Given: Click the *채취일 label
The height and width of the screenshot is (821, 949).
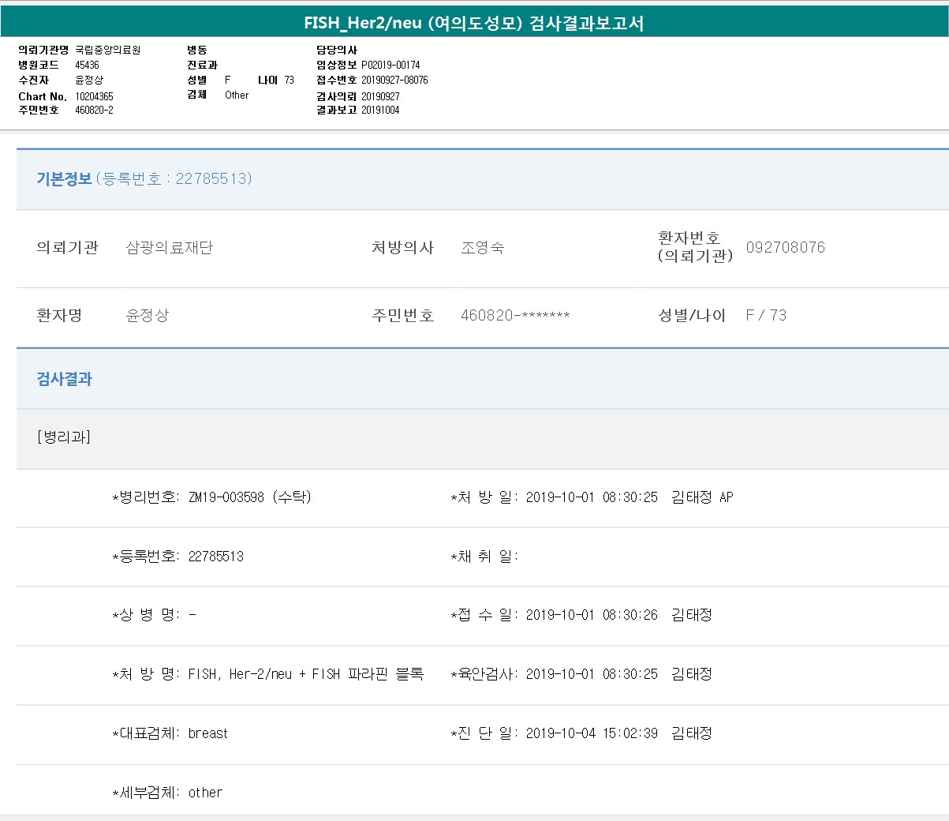Looking at the screenshot, I should point(484,557).
